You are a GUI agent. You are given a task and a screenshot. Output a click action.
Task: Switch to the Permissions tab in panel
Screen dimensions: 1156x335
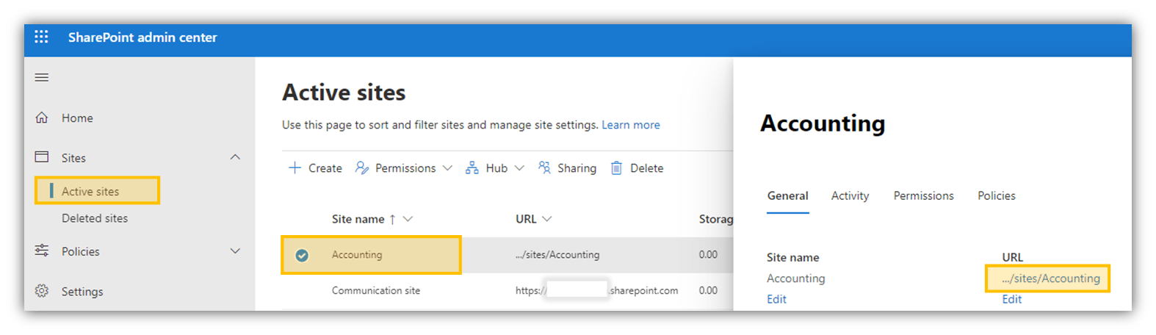(x=923, y=195)
